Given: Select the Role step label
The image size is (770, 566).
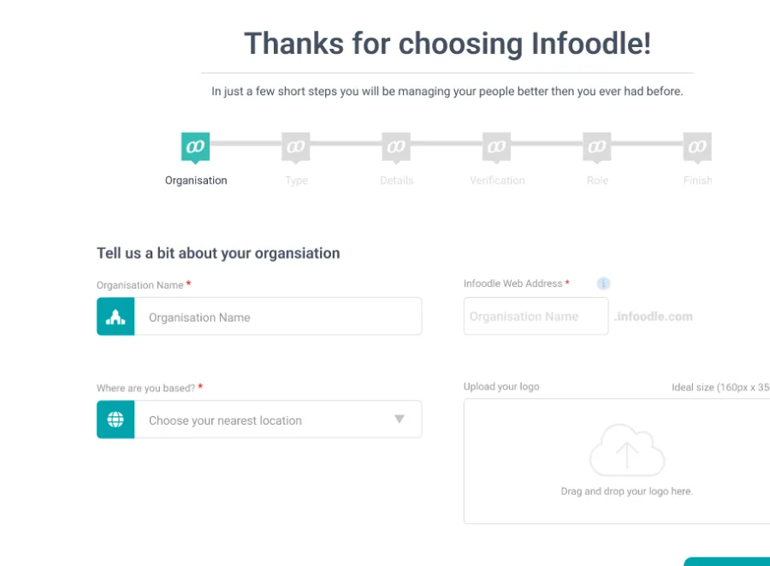Looking at the screenshot, I should (597, 181).
